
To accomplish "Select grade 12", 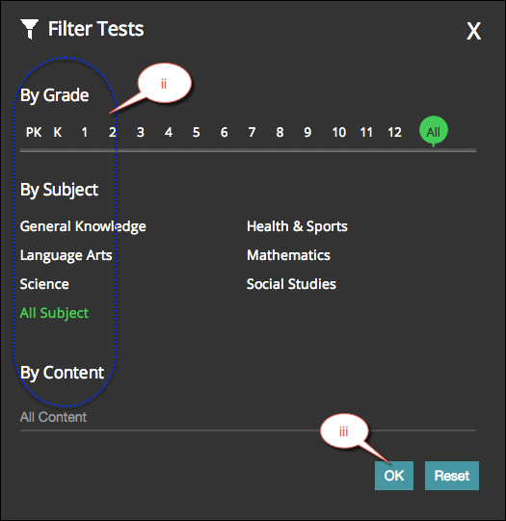I will tap(394, 132).
